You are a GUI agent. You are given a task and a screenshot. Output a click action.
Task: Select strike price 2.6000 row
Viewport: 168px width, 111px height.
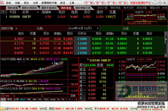(82, 48)
